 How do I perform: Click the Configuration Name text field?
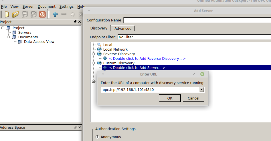pyautogui.click(x=197, y=20)
